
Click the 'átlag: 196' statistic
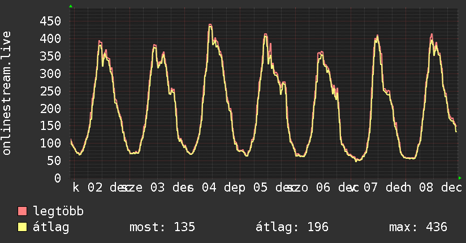(292, 227)
